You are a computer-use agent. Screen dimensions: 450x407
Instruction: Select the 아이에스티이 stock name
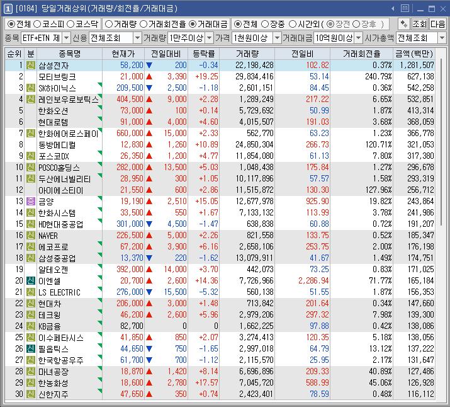click(x=60, y=190)
